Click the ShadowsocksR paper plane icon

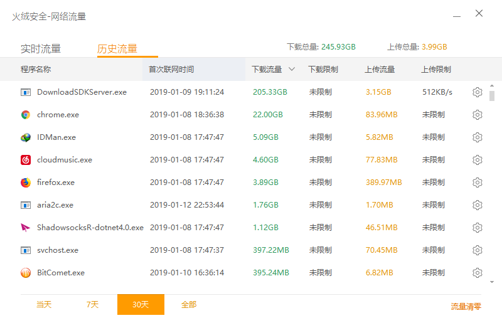(x=26, y=228)
